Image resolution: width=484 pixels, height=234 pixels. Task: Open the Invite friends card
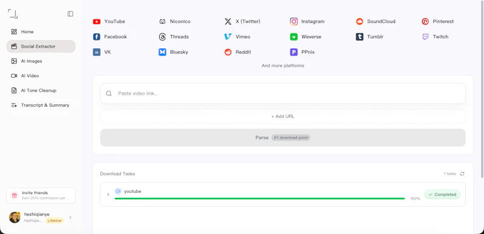coord(41,195)
